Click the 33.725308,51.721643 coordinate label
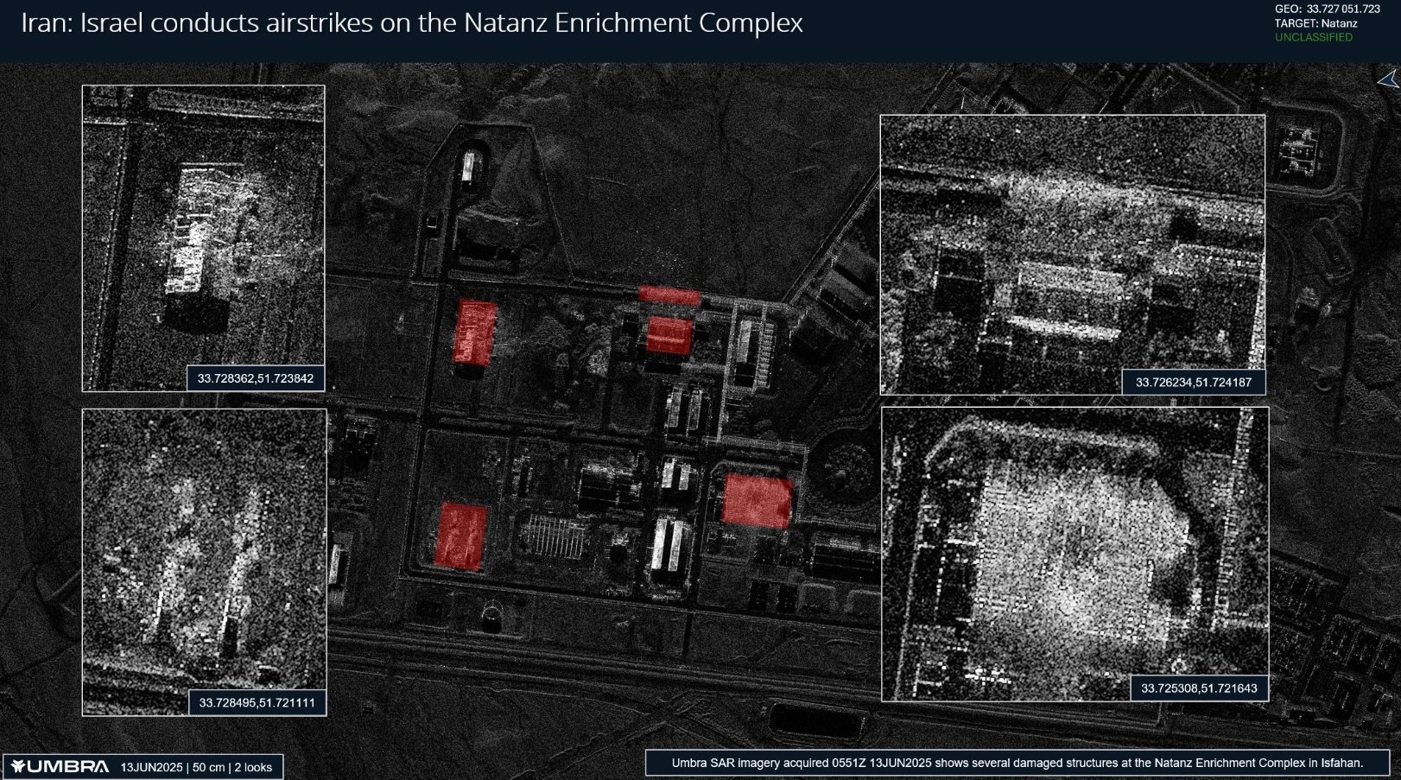The image size is (1401, 780). tap(1199, 688)
